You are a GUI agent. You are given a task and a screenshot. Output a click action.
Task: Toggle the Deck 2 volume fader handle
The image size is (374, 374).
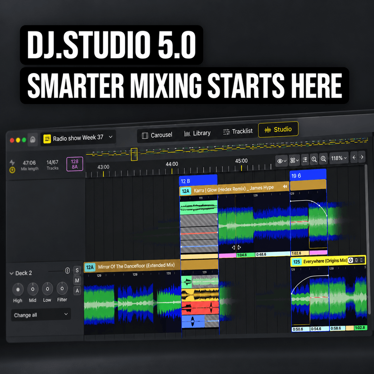(x=68, y=270)
